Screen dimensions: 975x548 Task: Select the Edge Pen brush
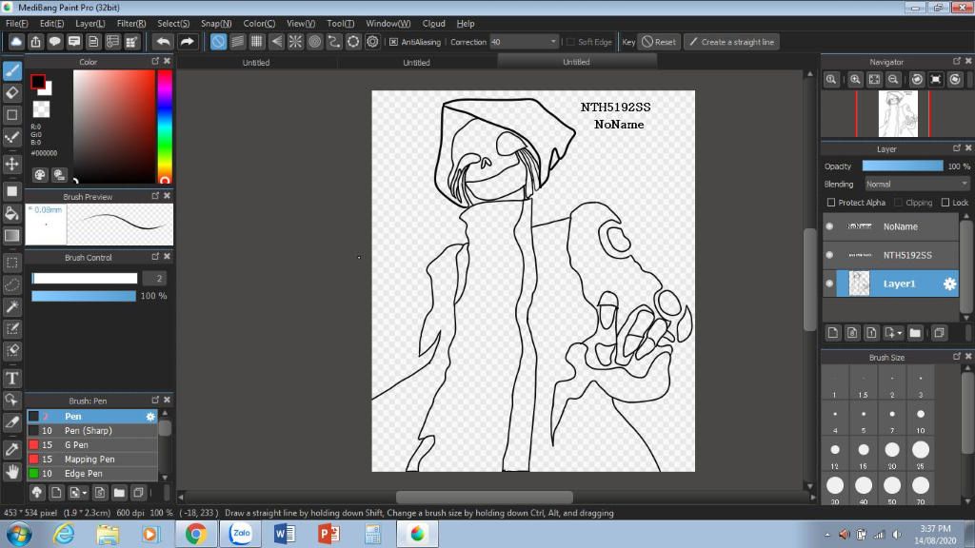click(x=92, y=474)
